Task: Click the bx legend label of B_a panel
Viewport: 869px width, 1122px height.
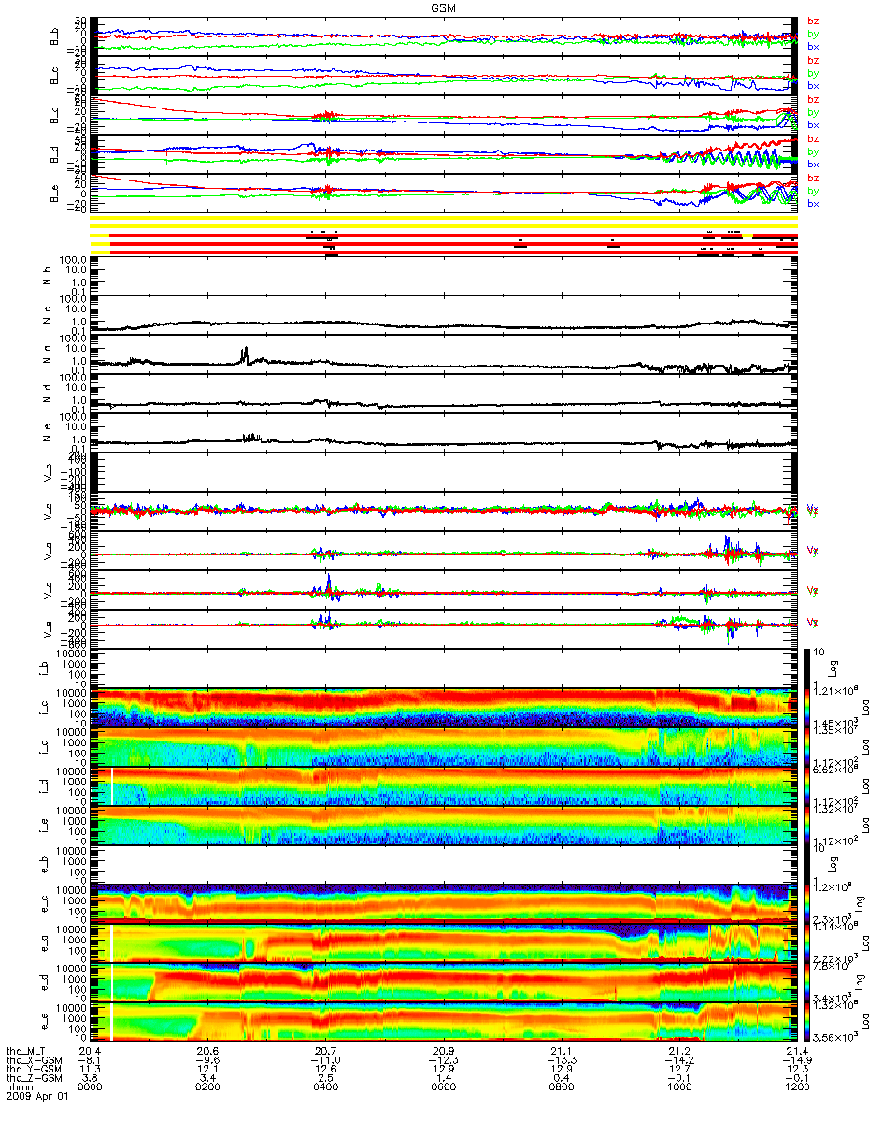Action: point(813,124)
